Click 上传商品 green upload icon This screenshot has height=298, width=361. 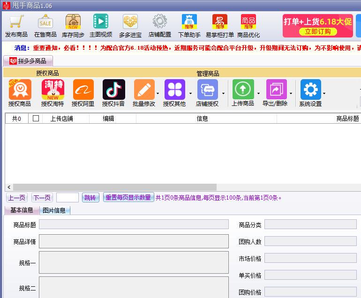243,89
